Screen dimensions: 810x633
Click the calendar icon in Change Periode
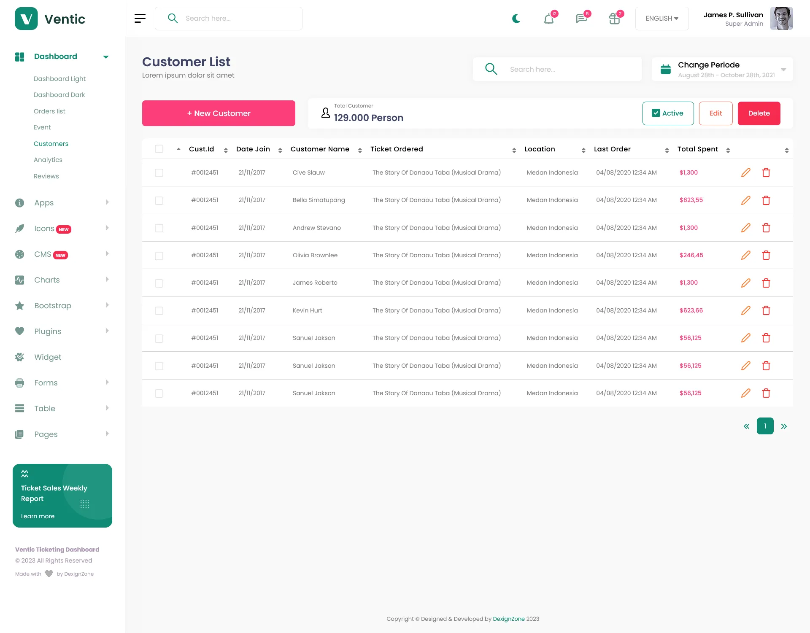(666, 69)
